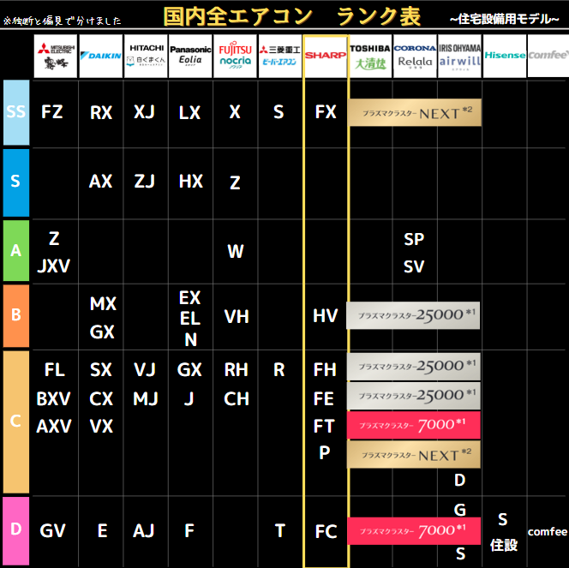
Task: Click the Sharp FT model cell
Action: pos(324,427)
